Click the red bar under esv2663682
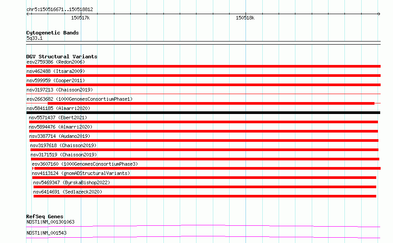This screenshot has width=393, height=243. pos(211,103)
